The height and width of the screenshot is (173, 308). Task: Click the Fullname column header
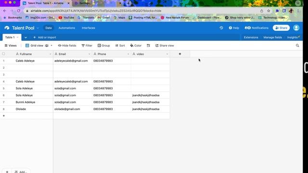[33, 54]
